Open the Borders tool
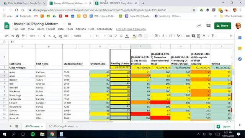The image size is (245, 138). [140, 36]
